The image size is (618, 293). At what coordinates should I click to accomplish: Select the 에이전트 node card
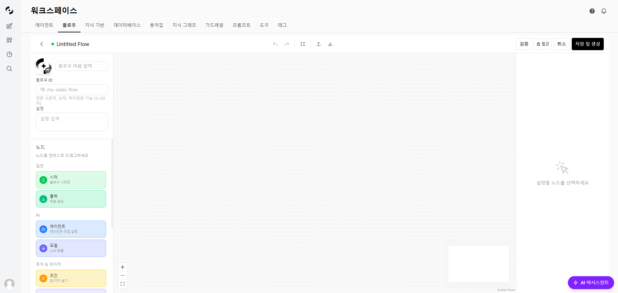click(71, 229)
